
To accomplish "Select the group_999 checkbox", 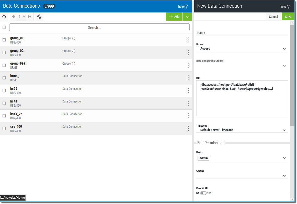I will (x=4, y=65).
